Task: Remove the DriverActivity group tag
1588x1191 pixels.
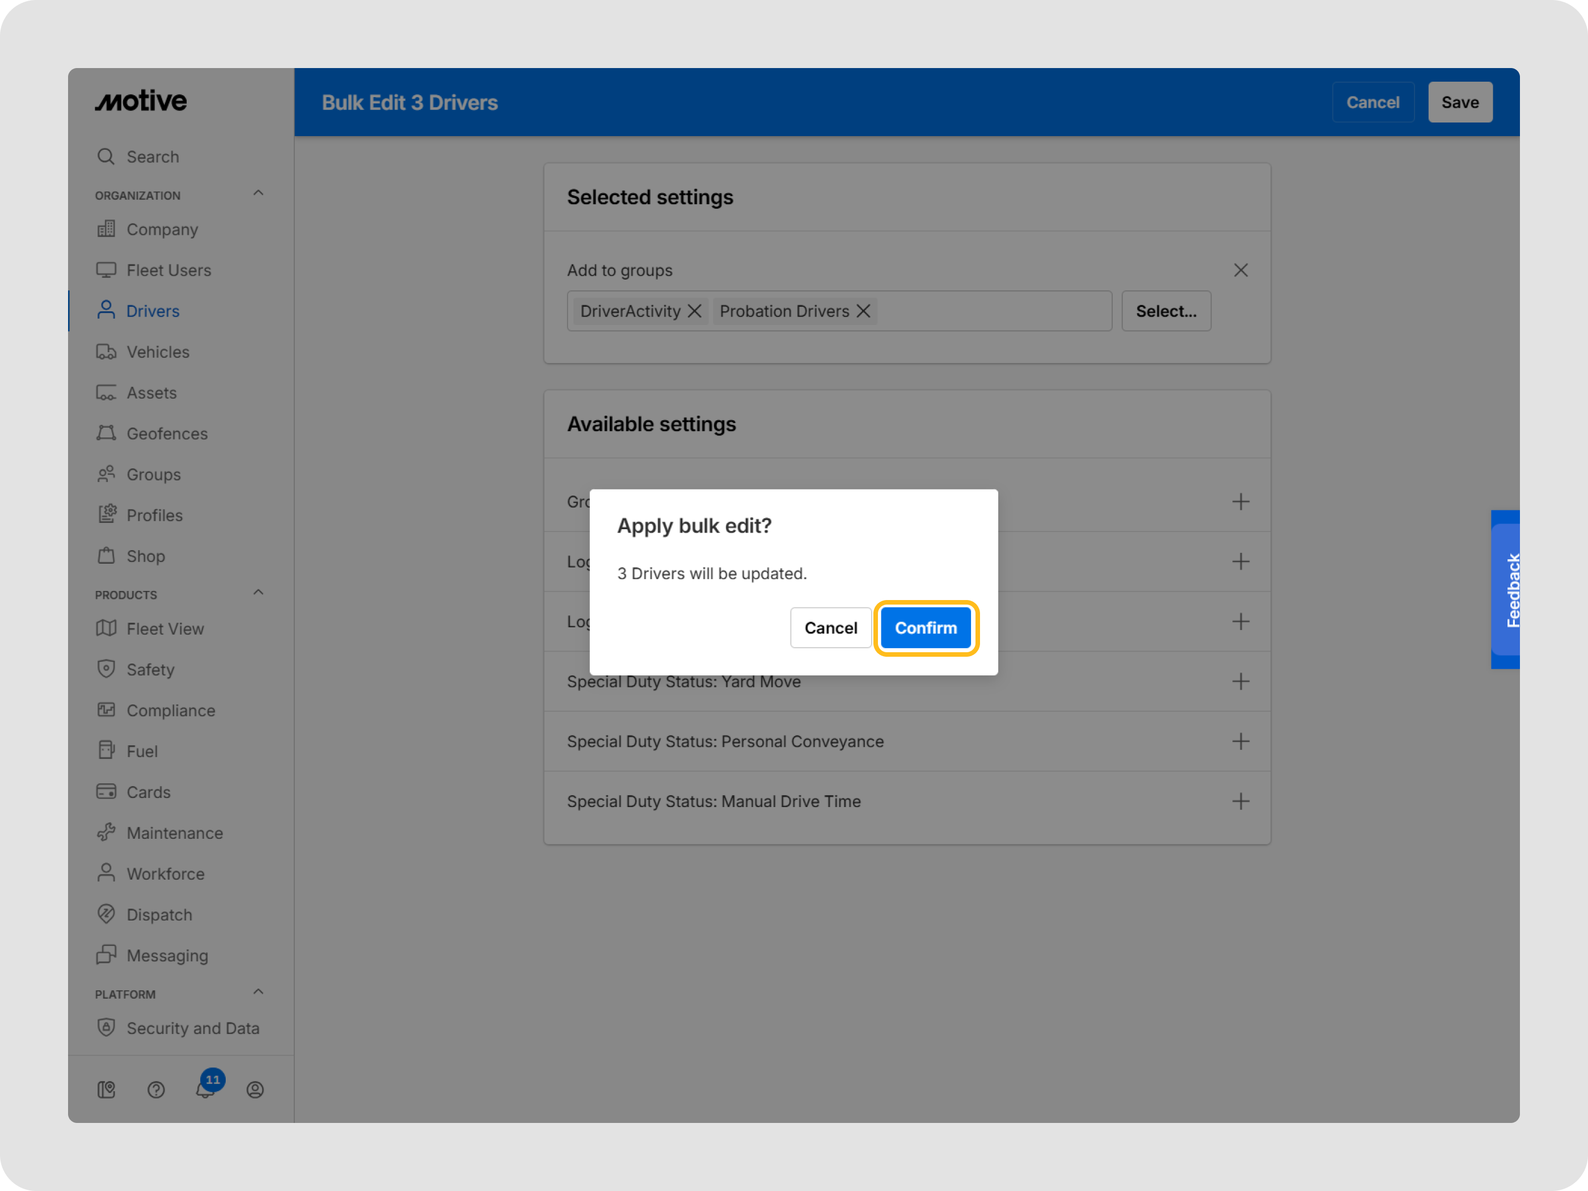Action: coord(694,311)
